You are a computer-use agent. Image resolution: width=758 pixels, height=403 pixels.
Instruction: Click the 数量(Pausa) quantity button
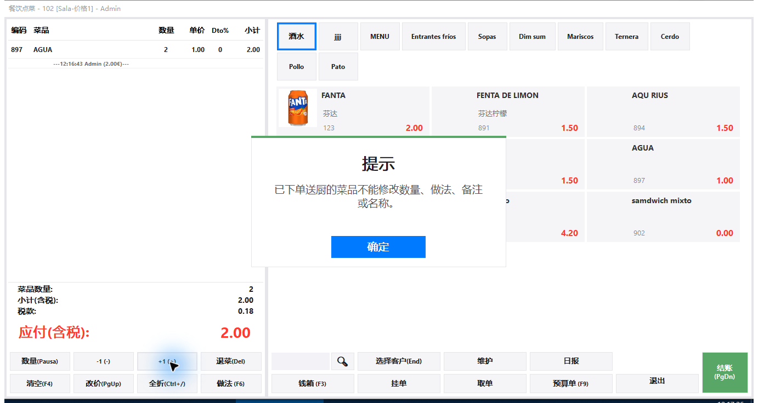click(39, 361)
